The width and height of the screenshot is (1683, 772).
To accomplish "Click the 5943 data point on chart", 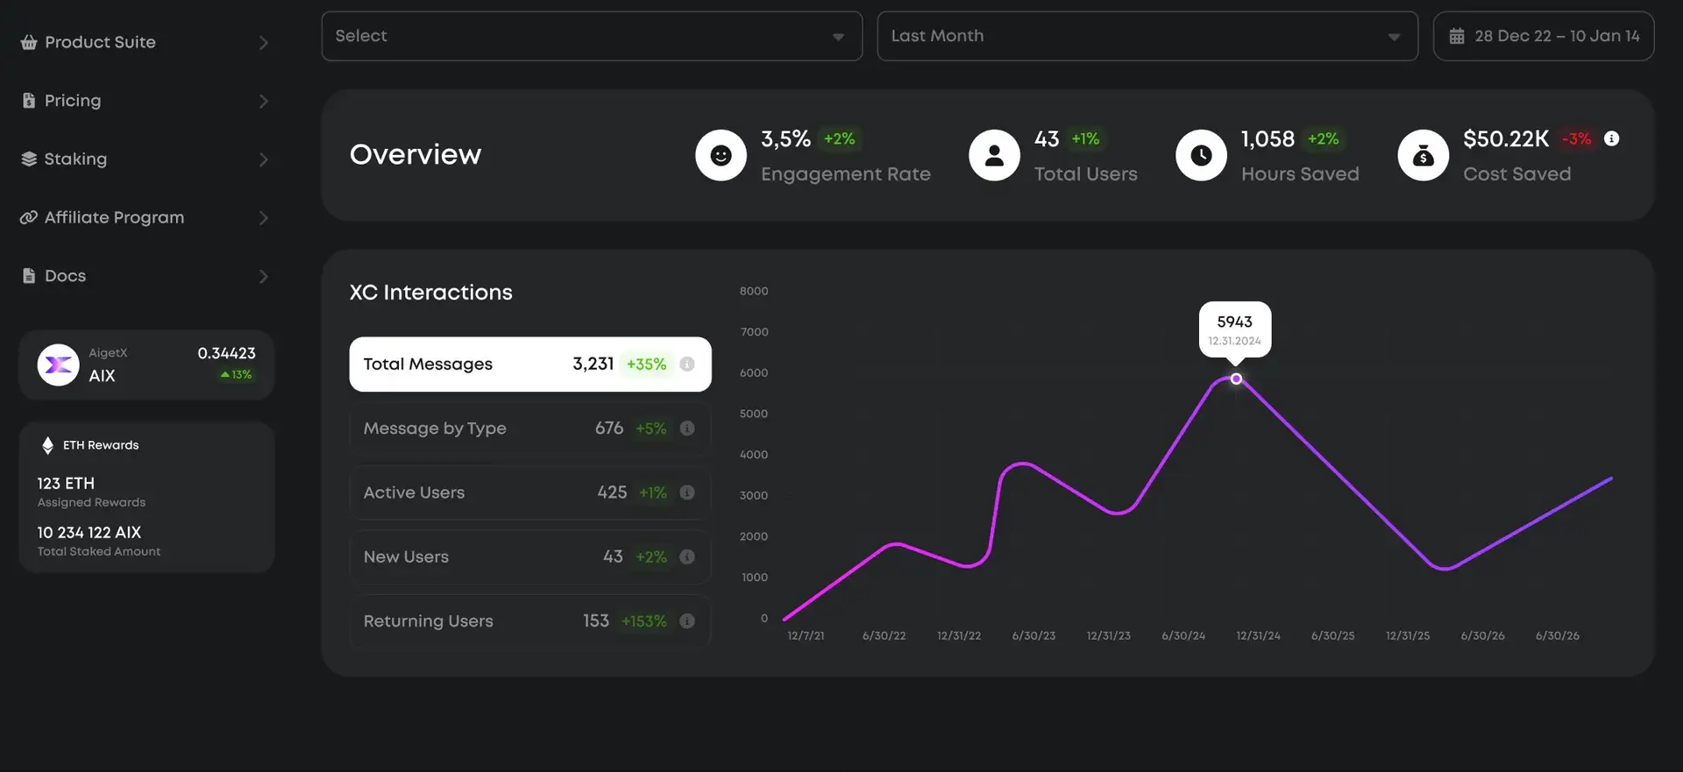I will [1236, 379].
